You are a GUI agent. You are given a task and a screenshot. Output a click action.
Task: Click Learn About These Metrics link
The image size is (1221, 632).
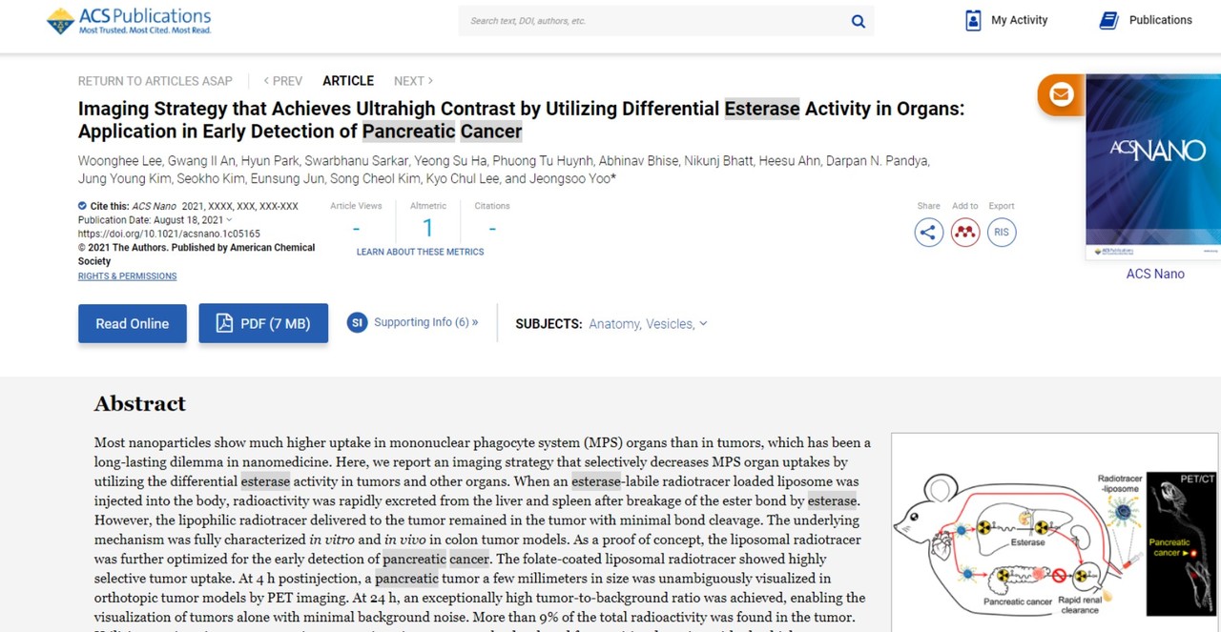click(420, 252)
